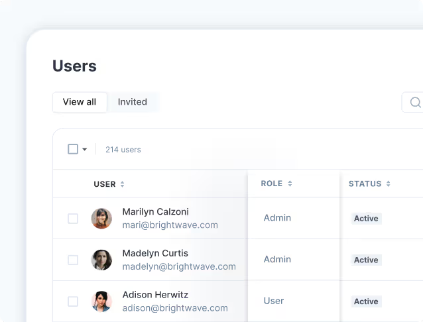
Task: Click the search magnifier icon
Action: pos(416,103)
